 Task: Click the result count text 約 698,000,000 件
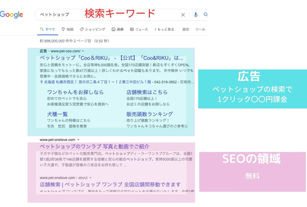pos(74,41)
